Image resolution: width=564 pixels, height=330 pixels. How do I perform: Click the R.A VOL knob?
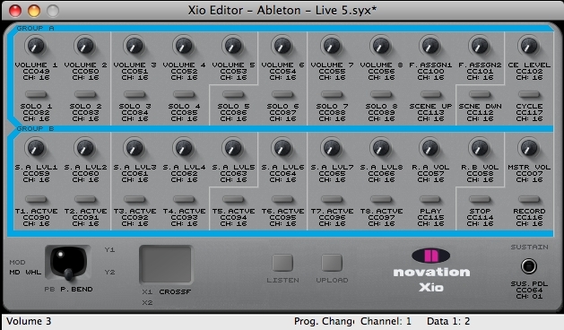tap(430, 148)
